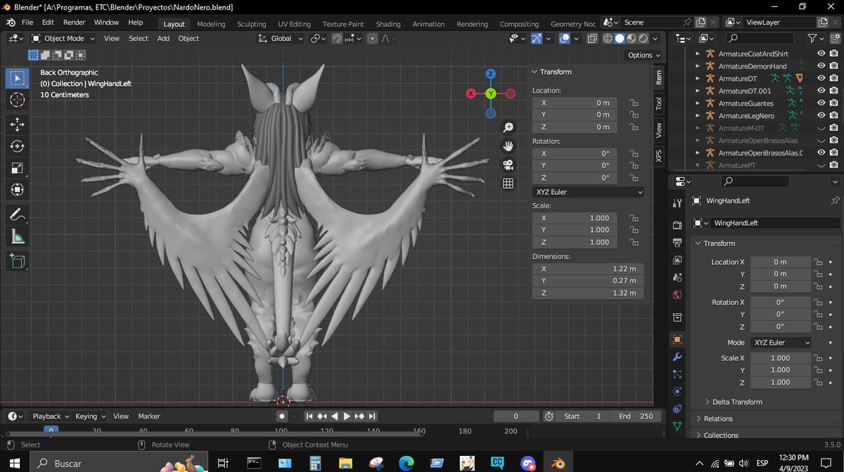Viewport: 844px width, 472px height.
Task: Switch orthographic/perspective grid icon
Action: 508,184
